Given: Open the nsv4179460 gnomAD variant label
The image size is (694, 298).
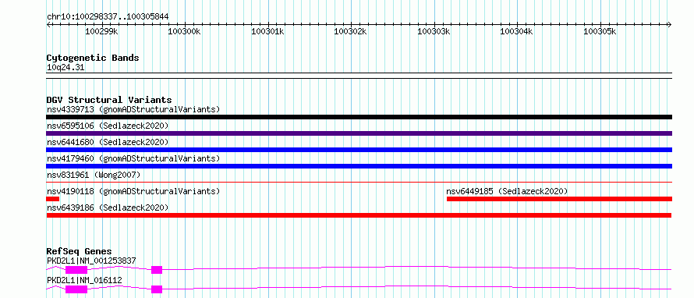Looking at the screenshot, I should point(133,158).
